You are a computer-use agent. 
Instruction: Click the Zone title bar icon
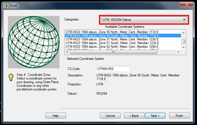click(6, 6)
